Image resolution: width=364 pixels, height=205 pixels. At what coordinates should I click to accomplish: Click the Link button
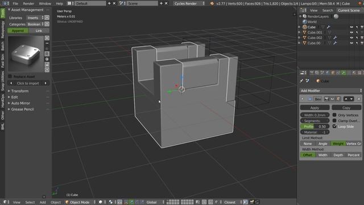(x=39, y=30)
